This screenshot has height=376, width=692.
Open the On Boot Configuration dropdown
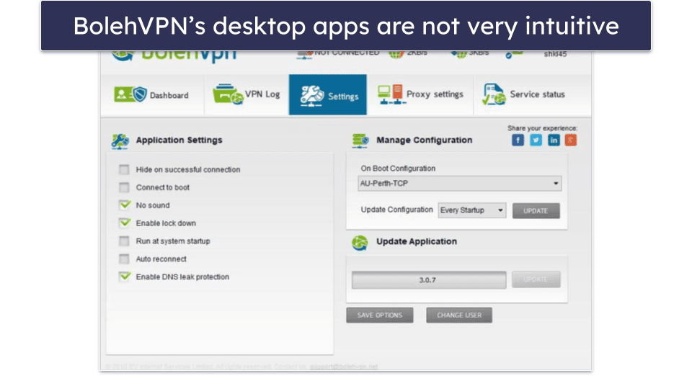point(459,184)
